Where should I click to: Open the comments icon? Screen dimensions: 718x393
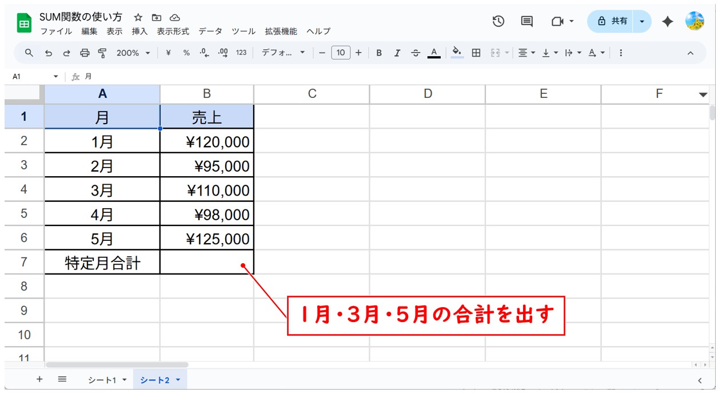(x=526, y=21)
